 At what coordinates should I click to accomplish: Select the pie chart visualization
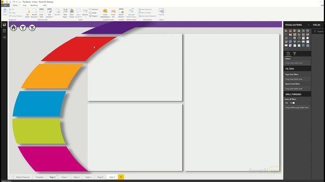pos(295,38)
